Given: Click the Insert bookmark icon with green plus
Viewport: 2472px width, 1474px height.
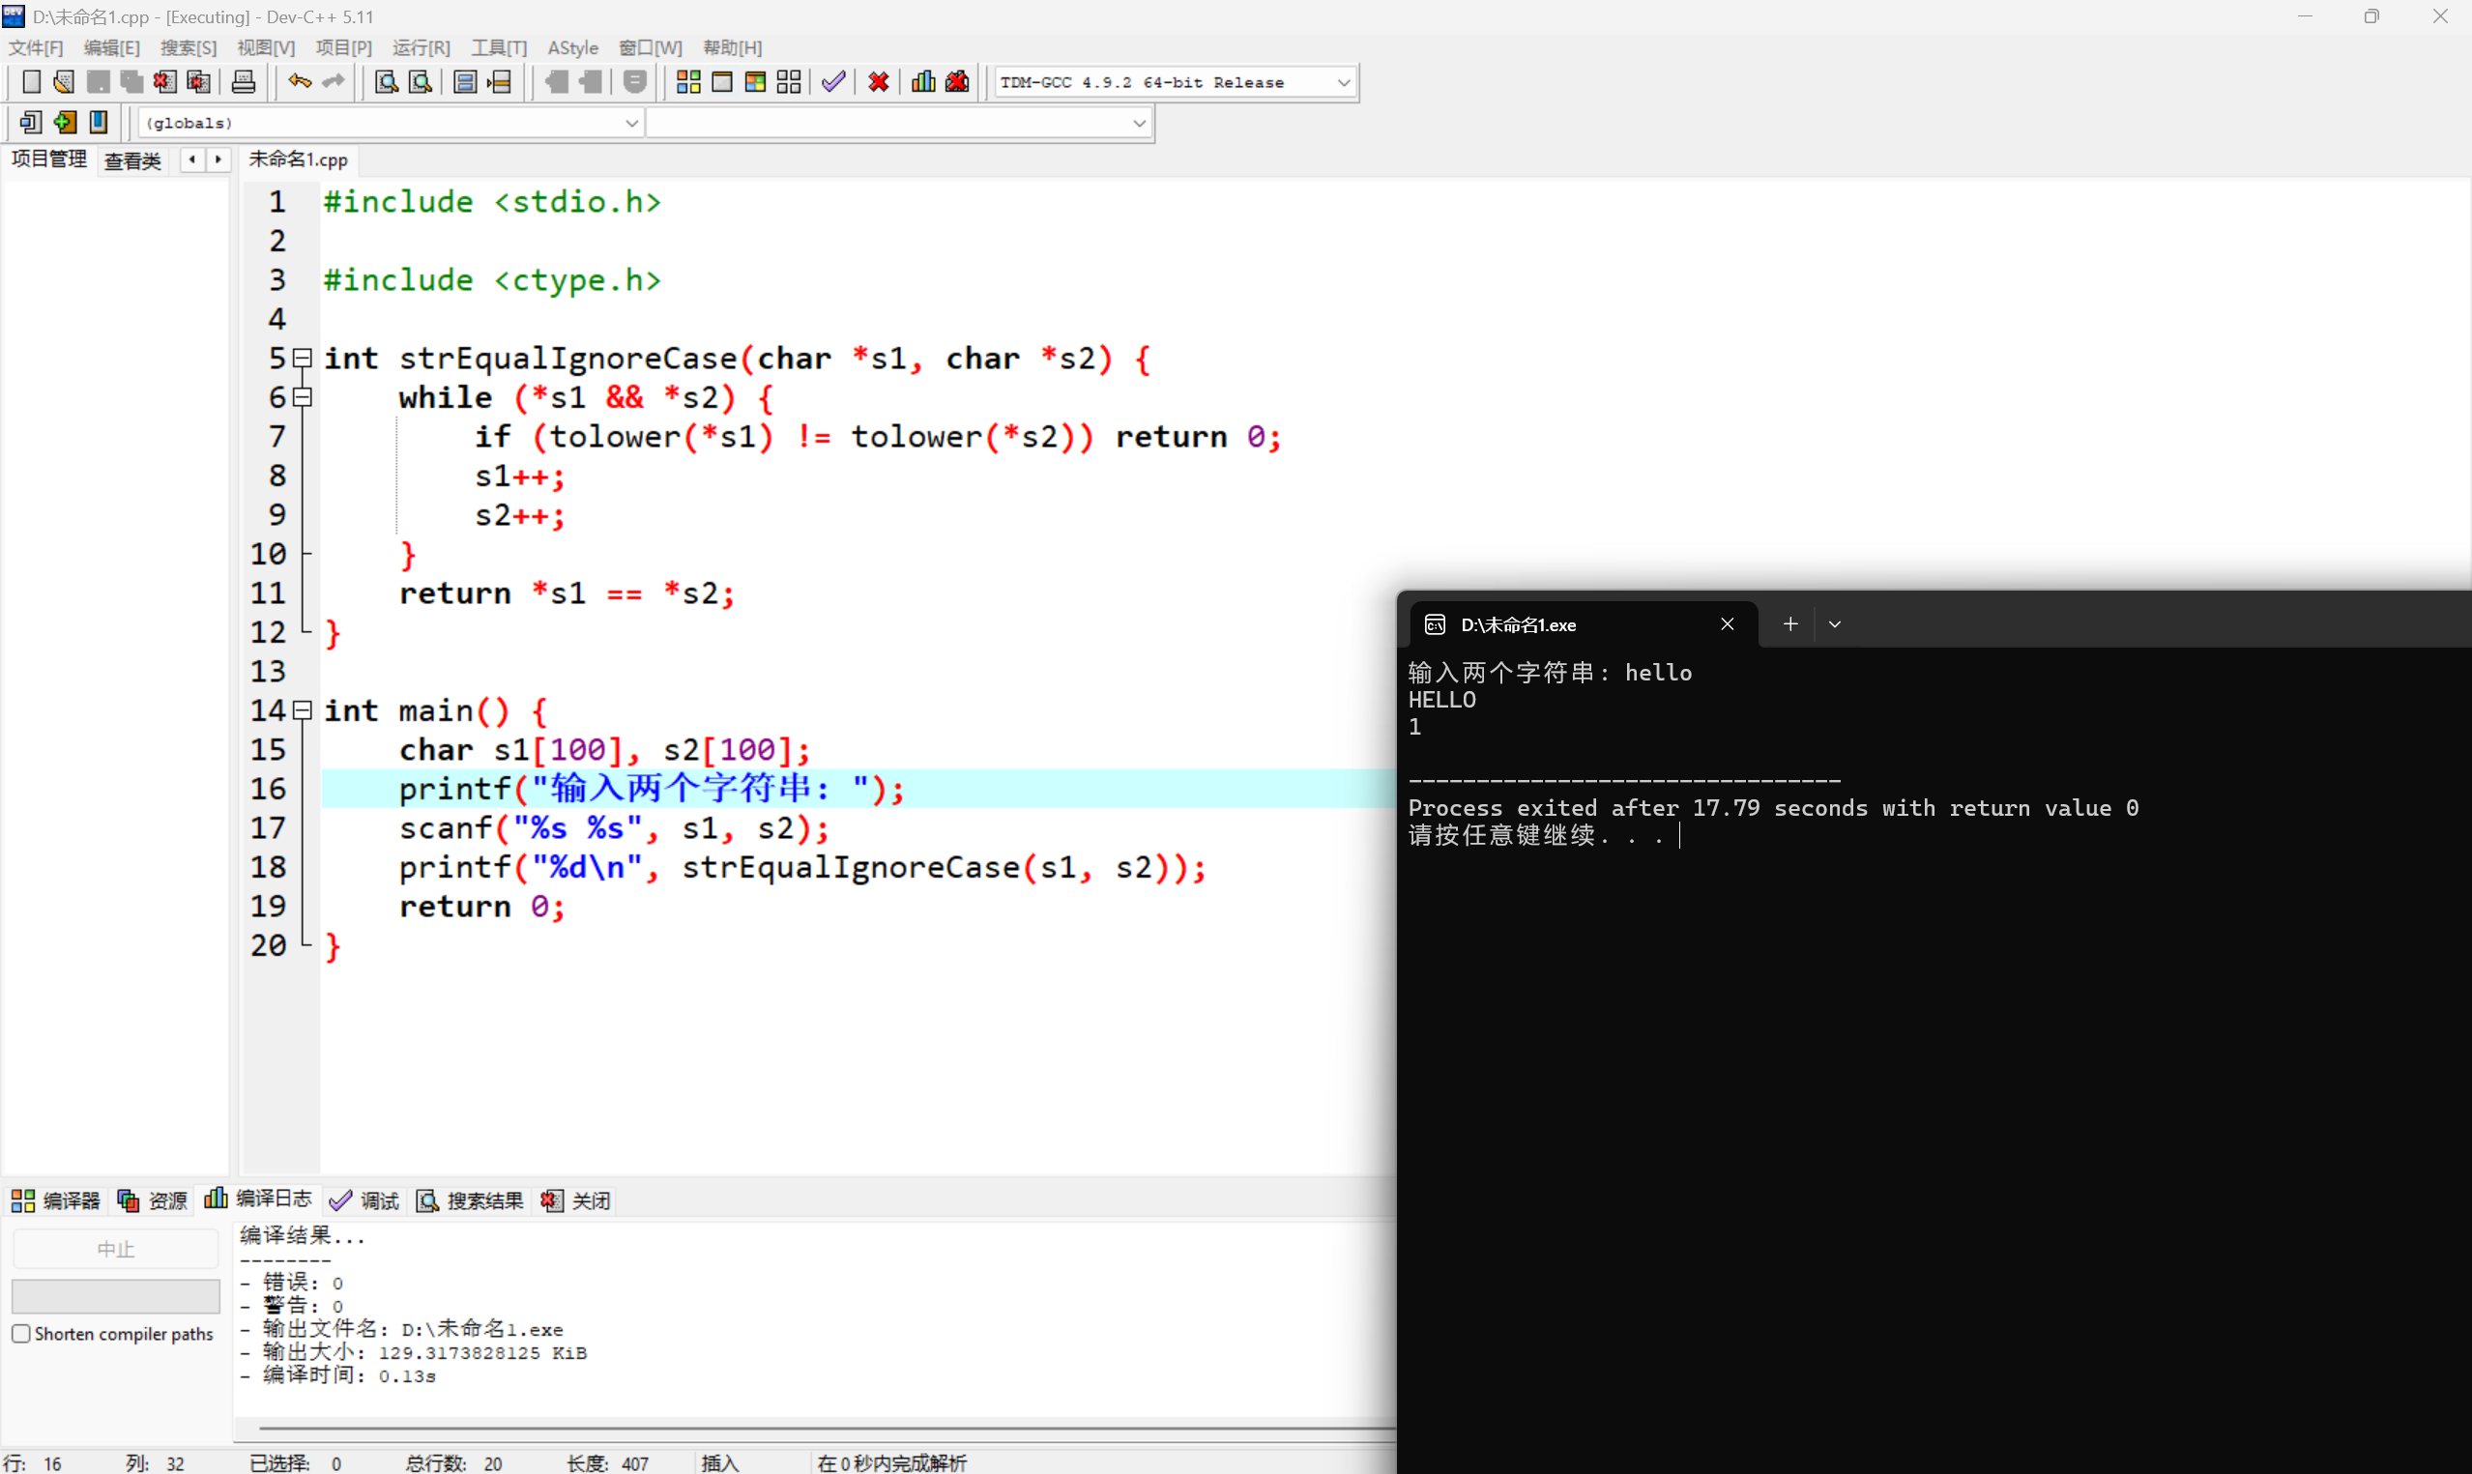Looking at the screenshot, I should click(x=66, y=122).
